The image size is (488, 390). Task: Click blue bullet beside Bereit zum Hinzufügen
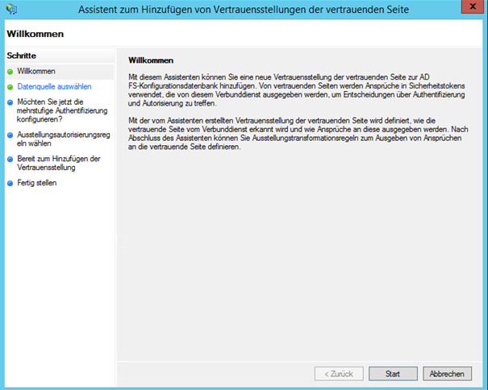pos(10,160)
